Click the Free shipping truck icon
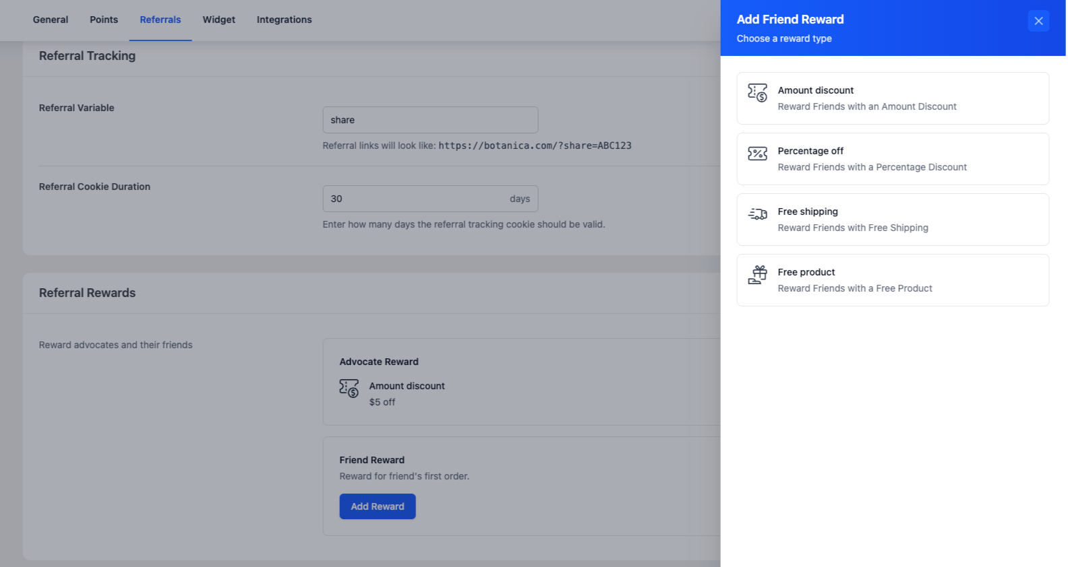1068x567 pixels. [x=757, y=214]
